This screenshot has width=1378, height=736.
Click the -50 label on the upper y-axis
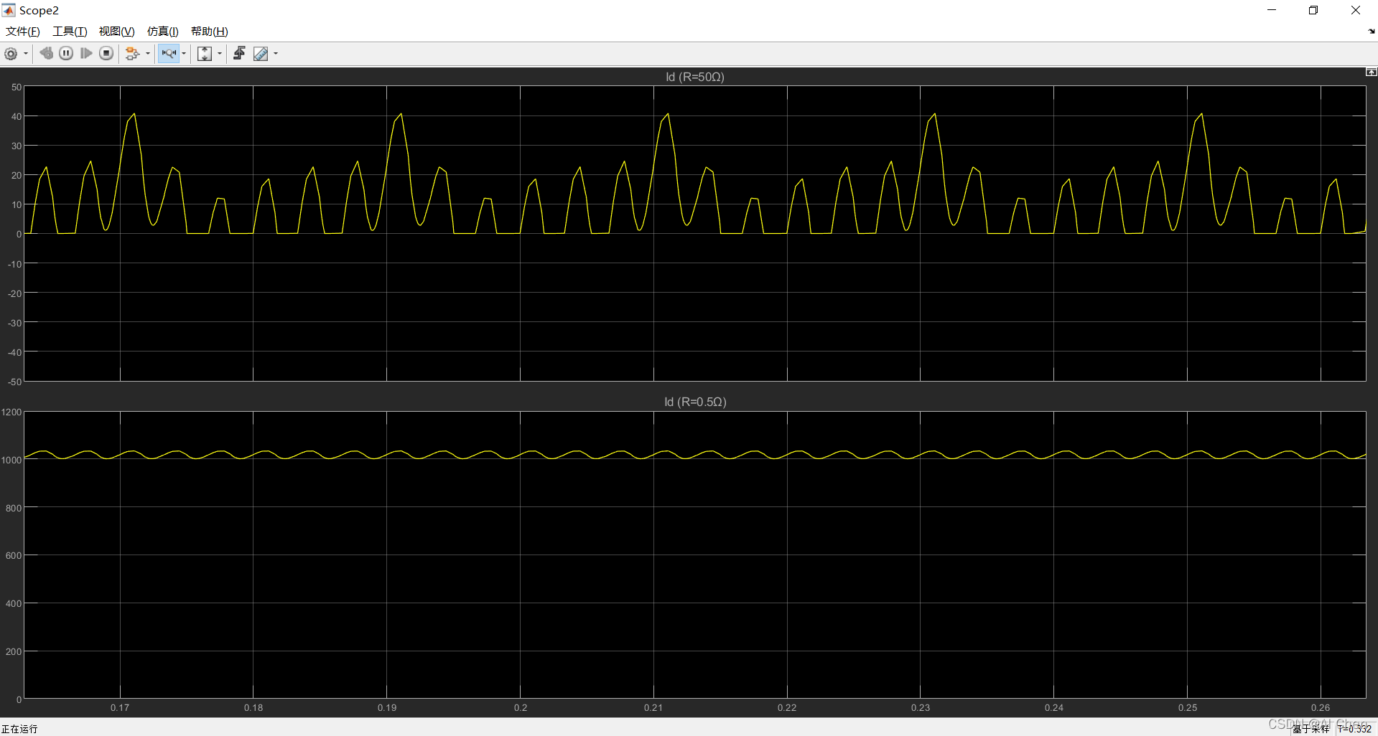14,382
